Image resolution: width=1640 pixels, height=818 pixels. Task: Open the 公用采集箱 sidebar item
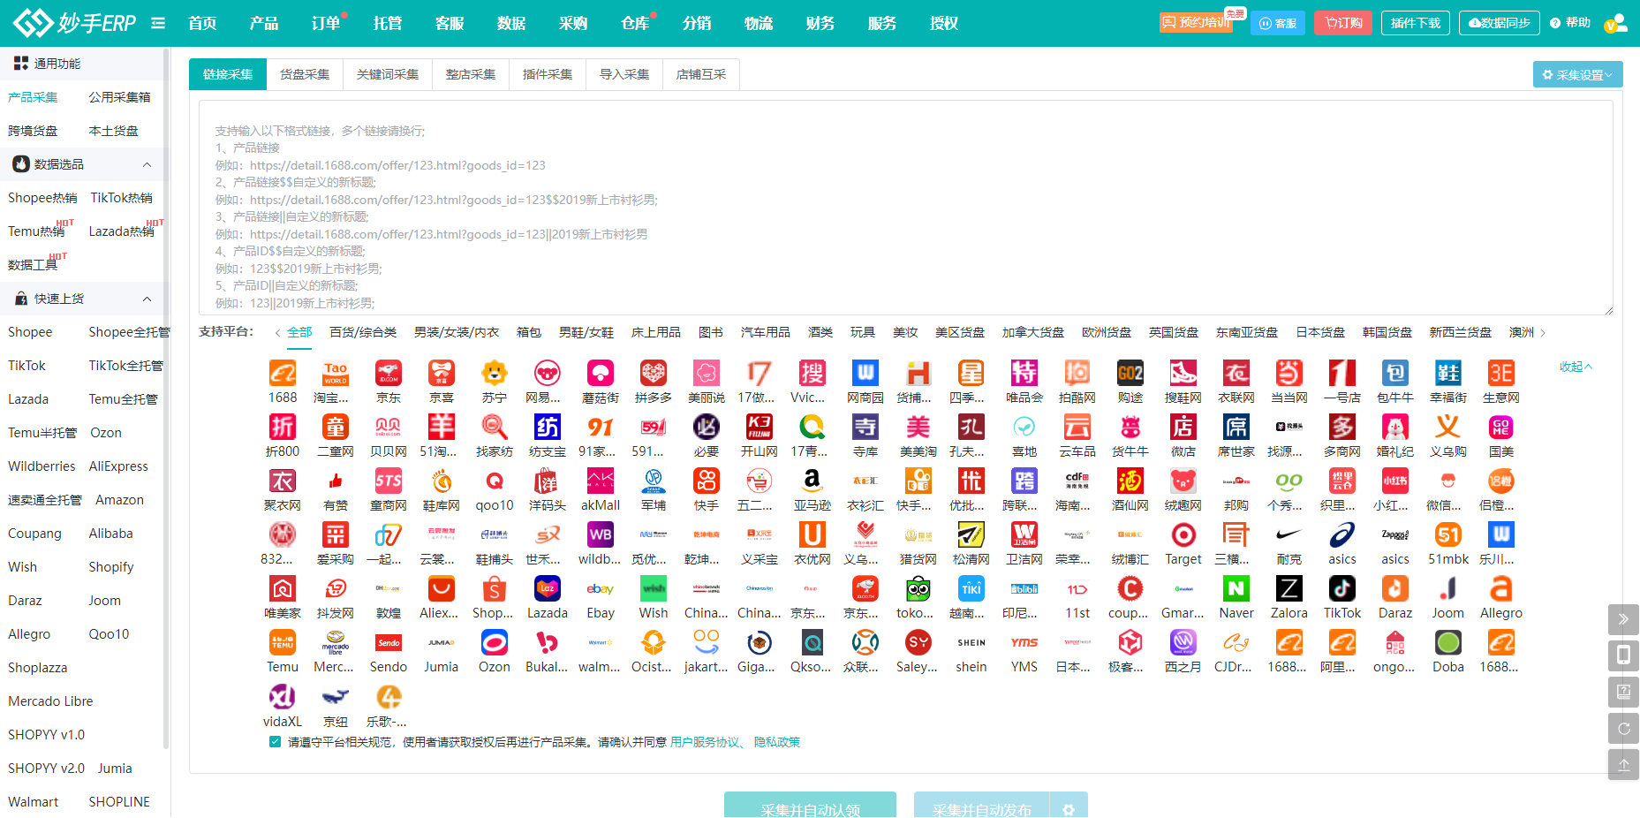[119, 97]
